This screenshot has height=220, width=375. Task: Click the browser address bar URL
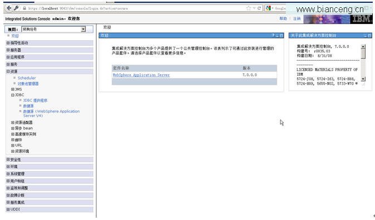[77, 8]
